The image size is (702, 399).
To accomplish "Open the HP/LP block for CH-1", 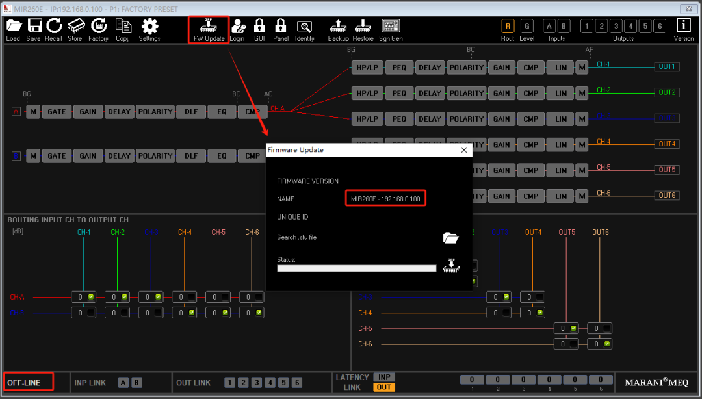I will [367, 67].
